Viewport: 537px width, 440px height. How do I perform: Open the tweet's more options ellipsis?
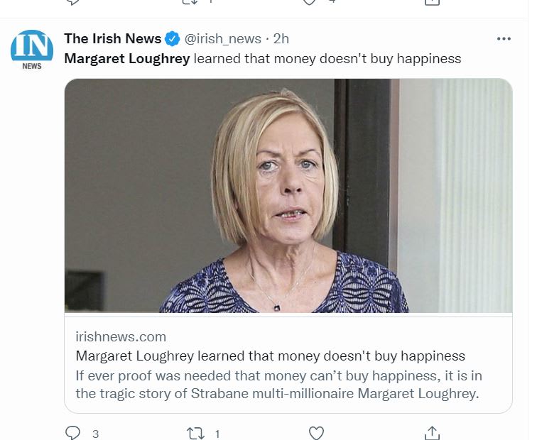click(504, 39)
